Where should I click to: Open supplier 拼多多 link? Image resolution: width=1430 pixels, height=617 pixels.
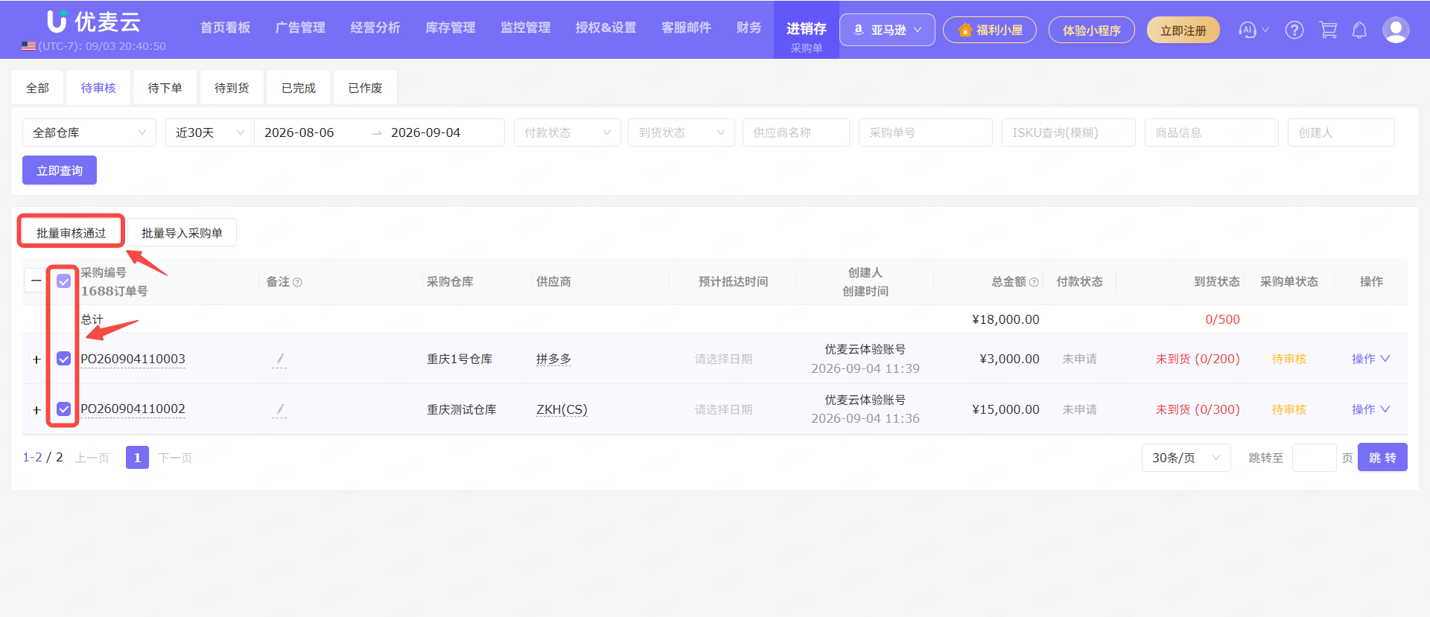553,359
